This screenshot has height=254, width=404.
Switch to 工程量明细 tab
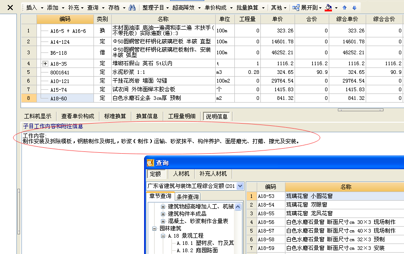[181, 116]
